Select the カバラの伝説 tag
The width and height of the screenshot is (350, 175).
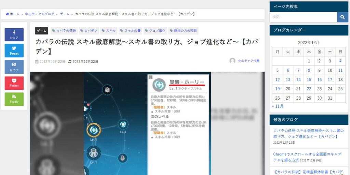coord(64,31)
